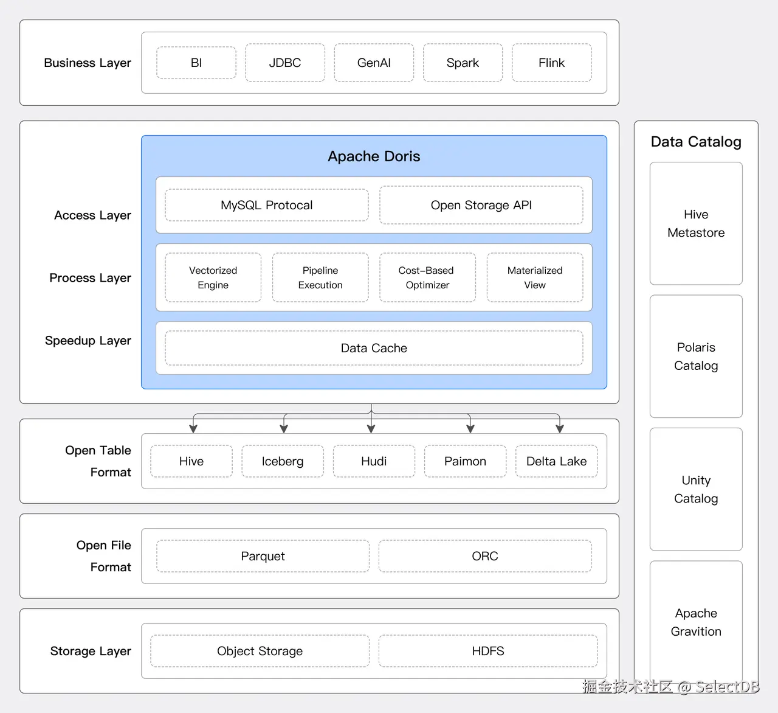Select the Cost-Based Optimizer box
The width and height of the screenshot is (778, 713).
(427, 277)
